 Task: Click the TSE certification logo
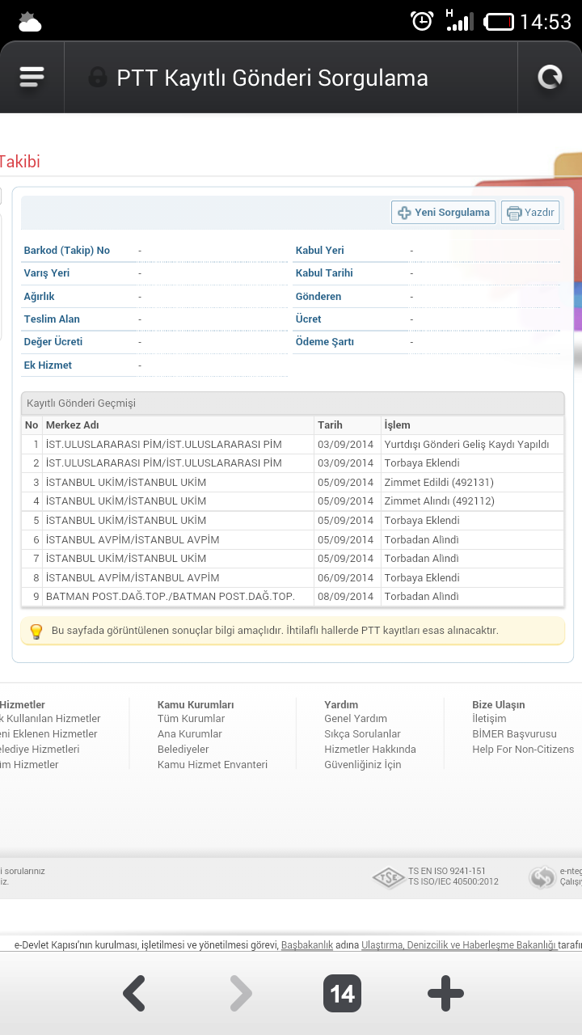[x=388, y=877]
